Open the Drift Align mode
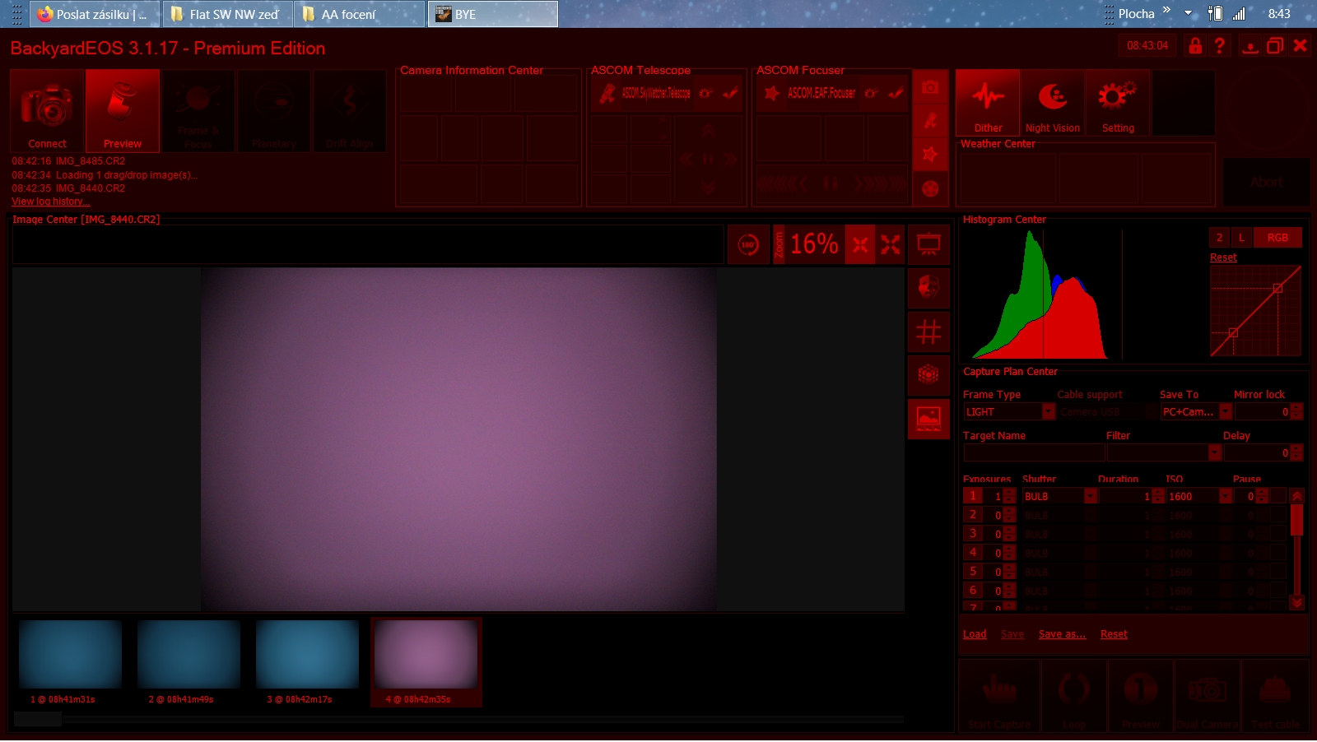The width and height of the screenshot is (1317, 742). click(x=350, y=110)
